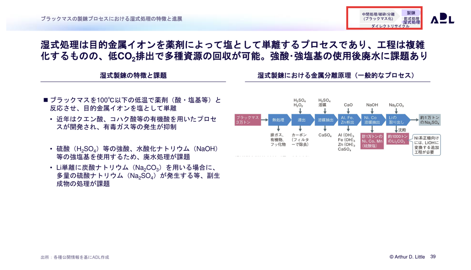Select the main headline beginning 湿式処理は目的金属イオン
Viewport: 471px width, 270px height.
pyautogui.click(x=234, y=50)
